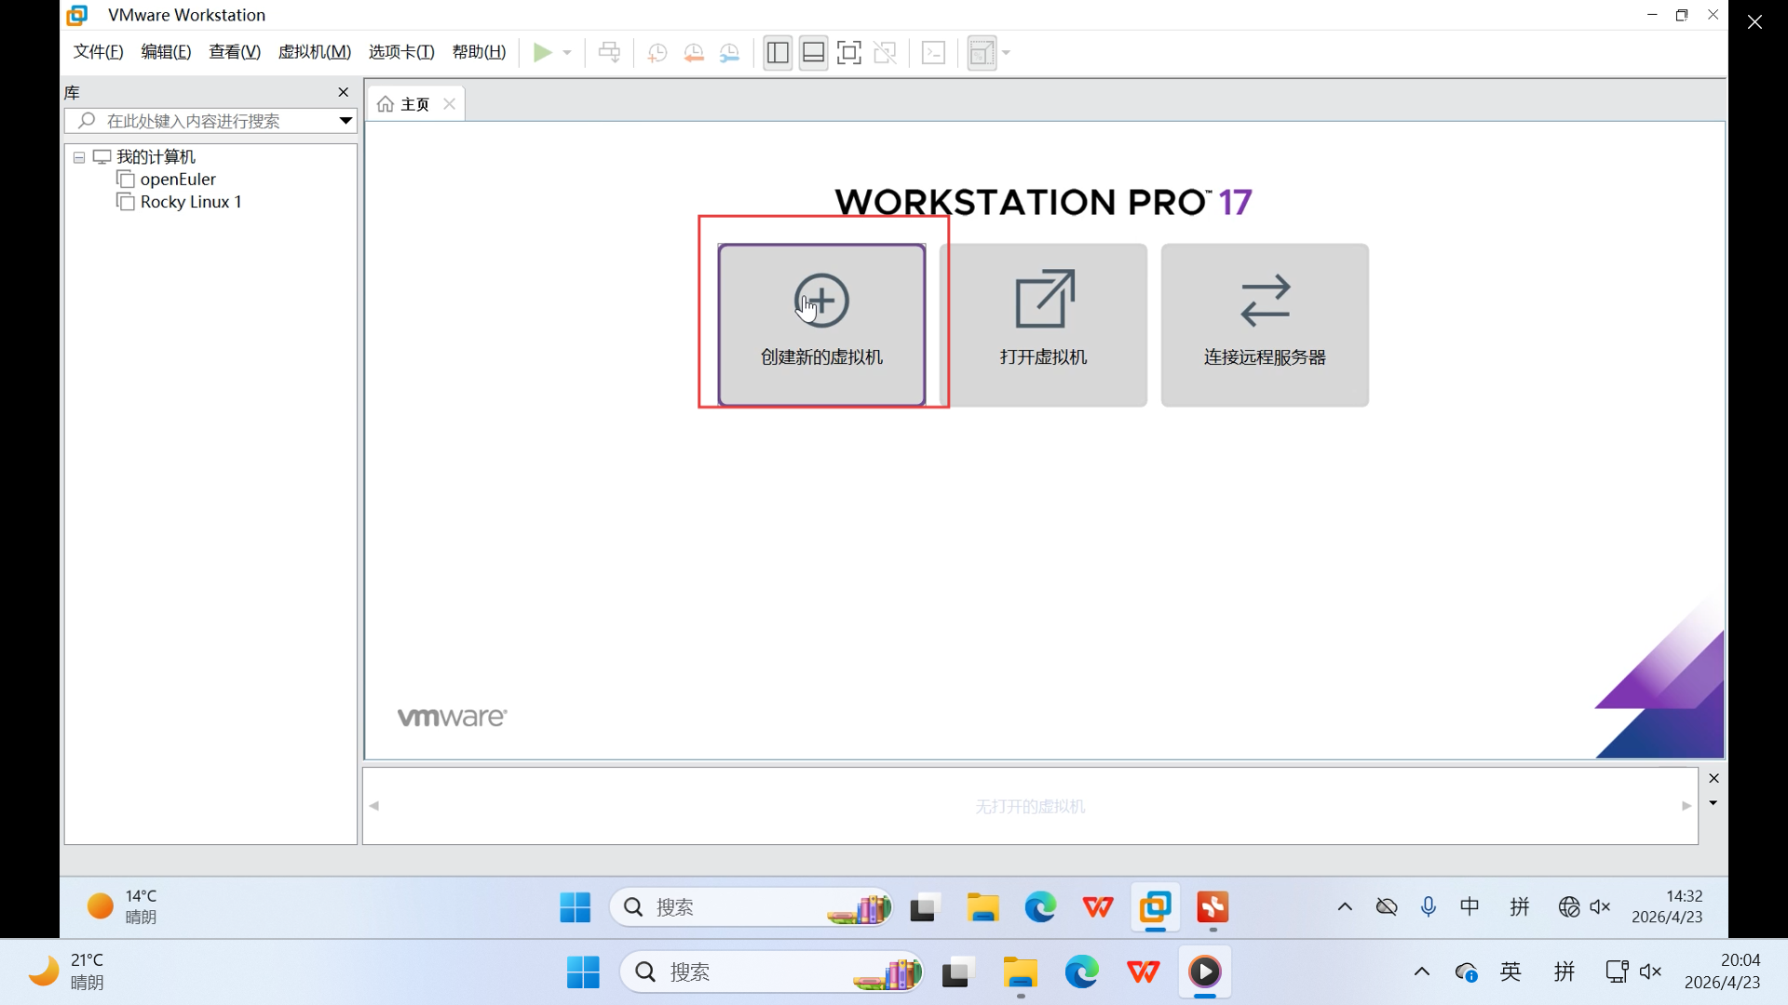
Task: Open the snapshot manager wrench icon
Action: coord(729,53)
